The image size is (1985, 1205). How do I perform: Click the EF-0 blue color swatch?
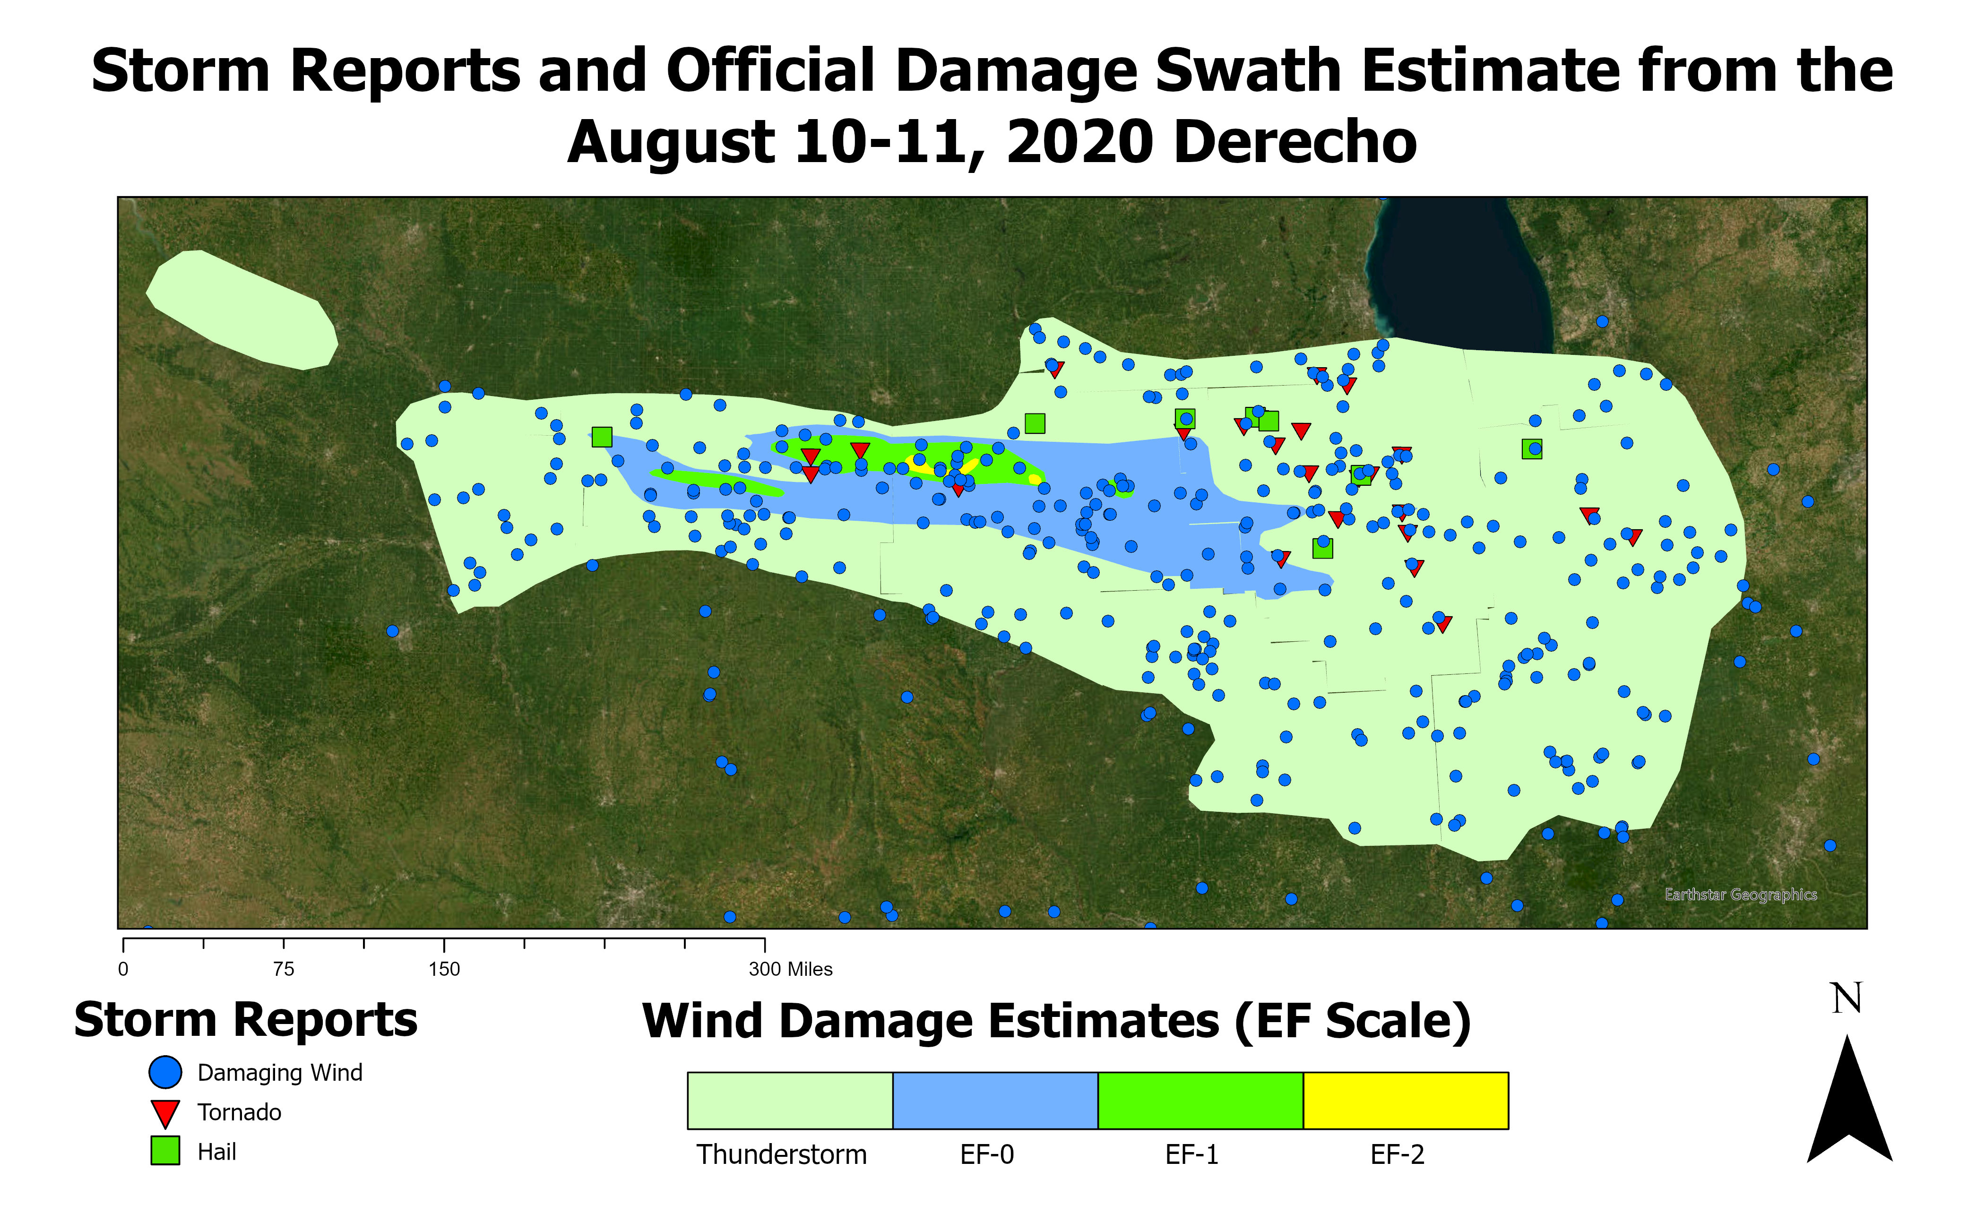(995, 1100)
